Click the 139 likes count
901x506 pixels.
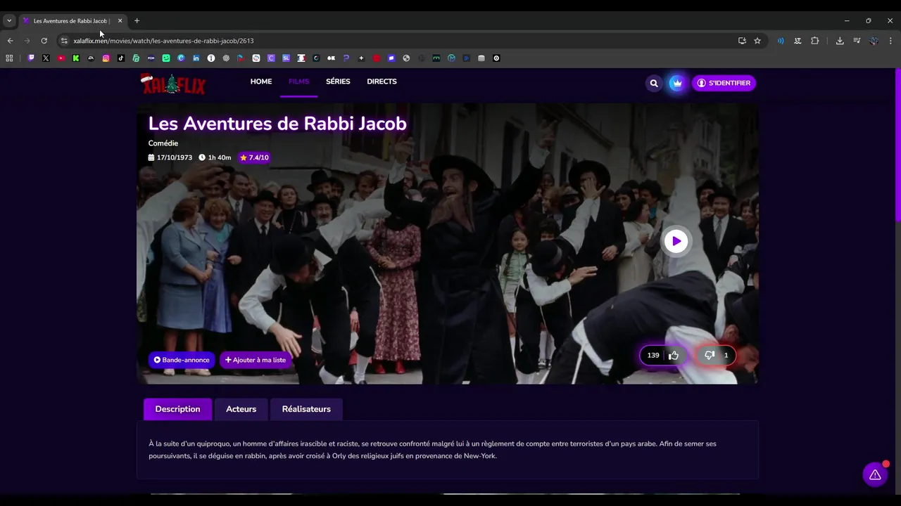[x=653, y=356]
